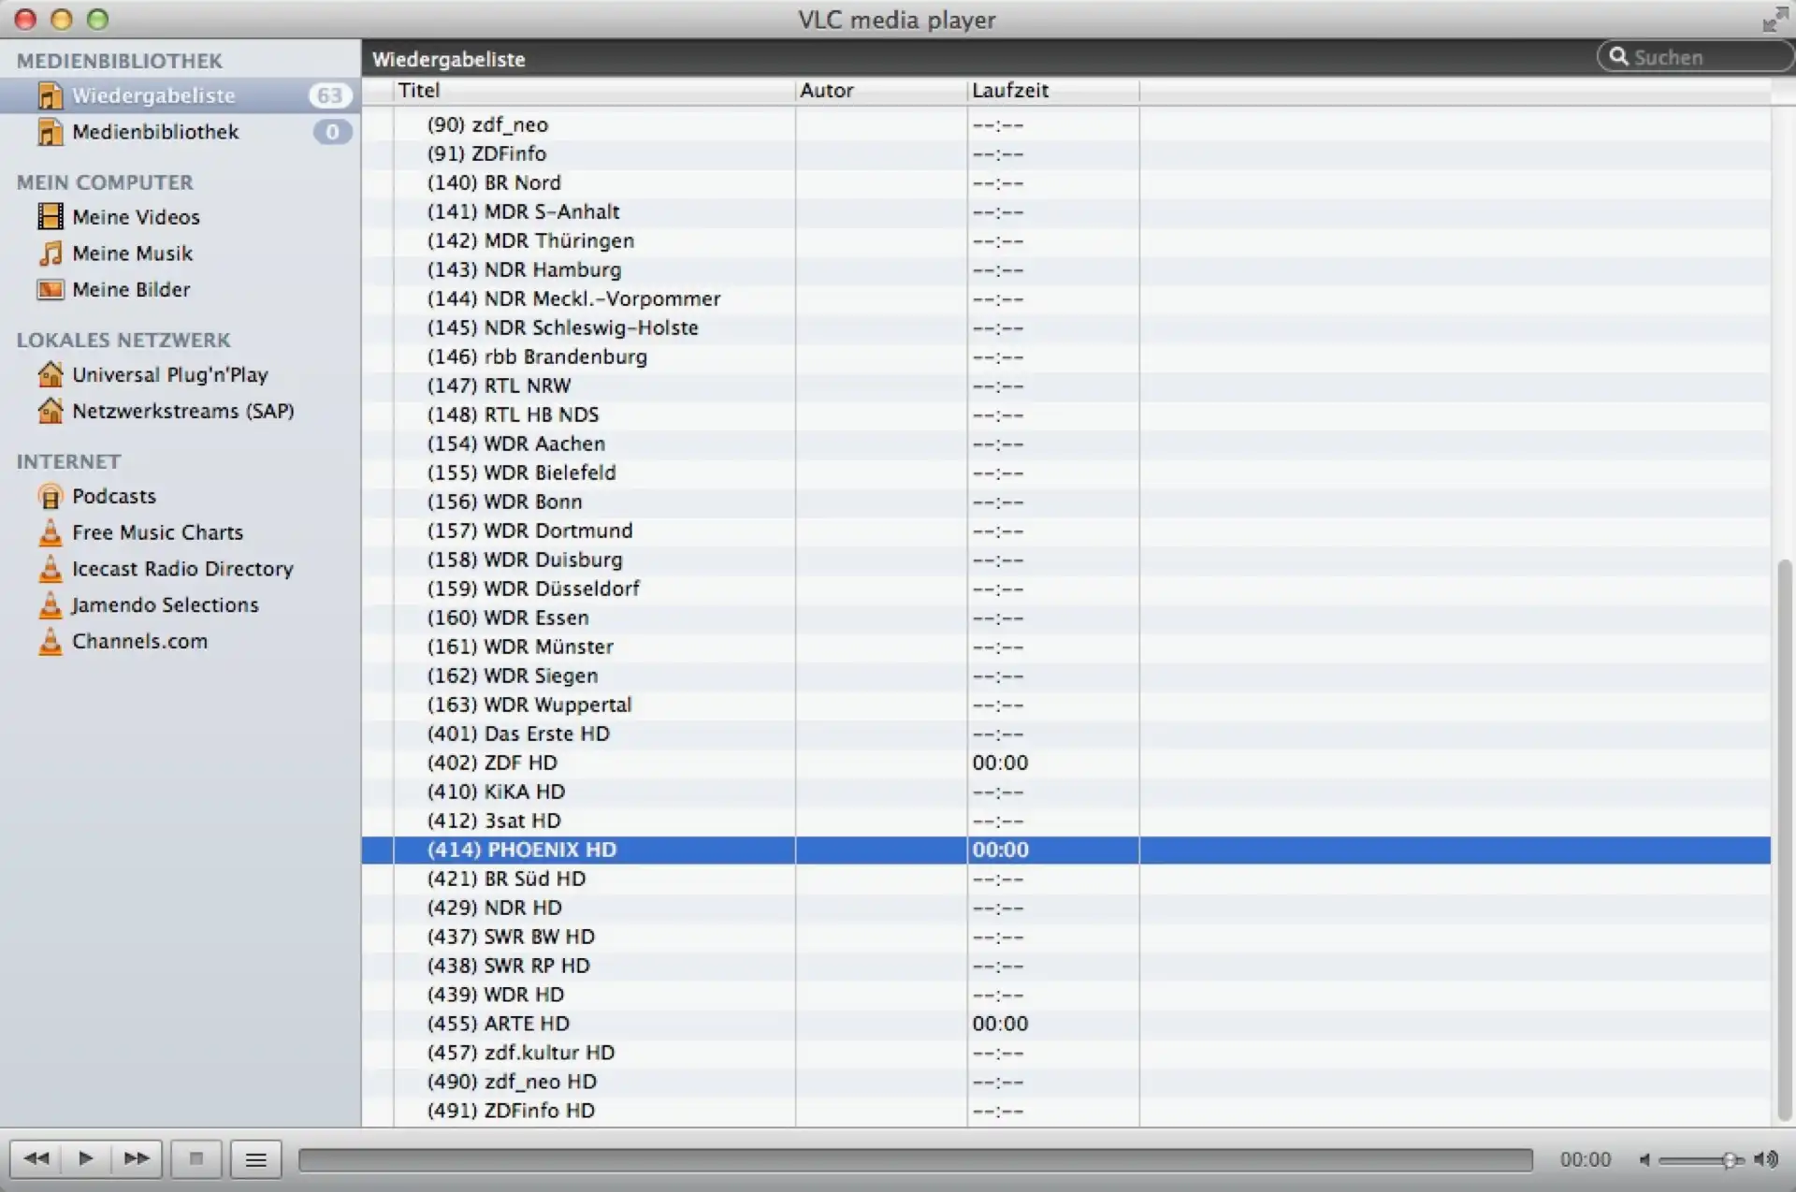Select Meine Videos in the sidebar
The height and width of the screenshot is (1192, 1796).
[x=136, y=217]
